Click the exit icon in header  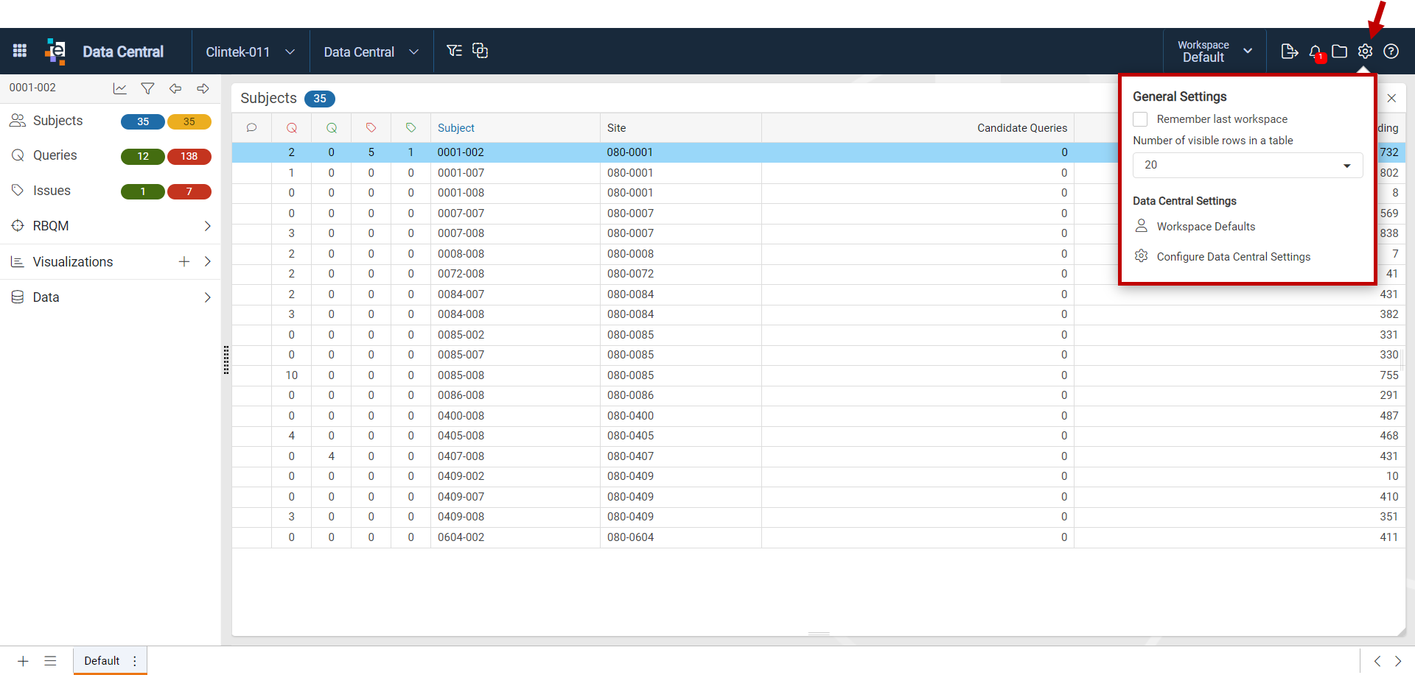(1290, 52)
